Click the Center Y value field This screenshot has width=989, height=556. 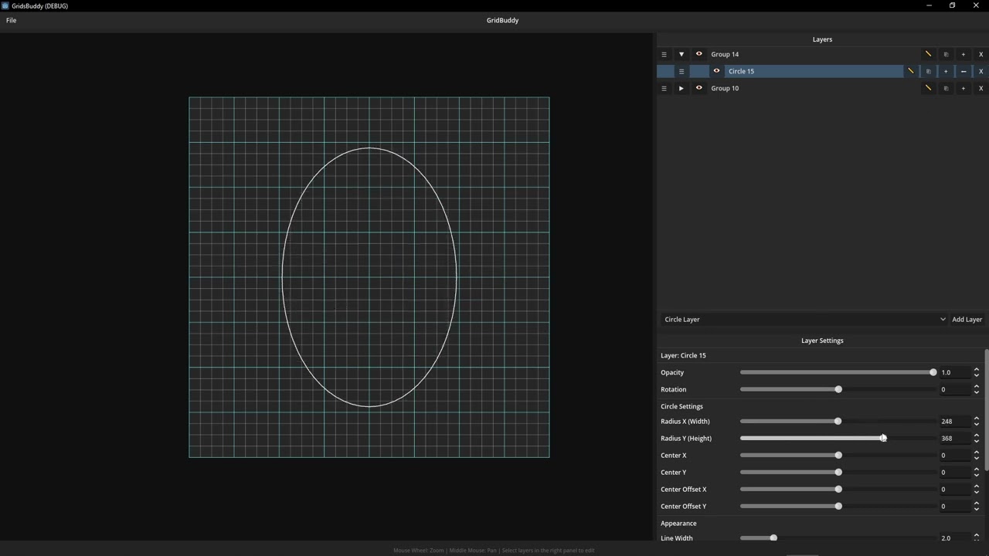954,472
